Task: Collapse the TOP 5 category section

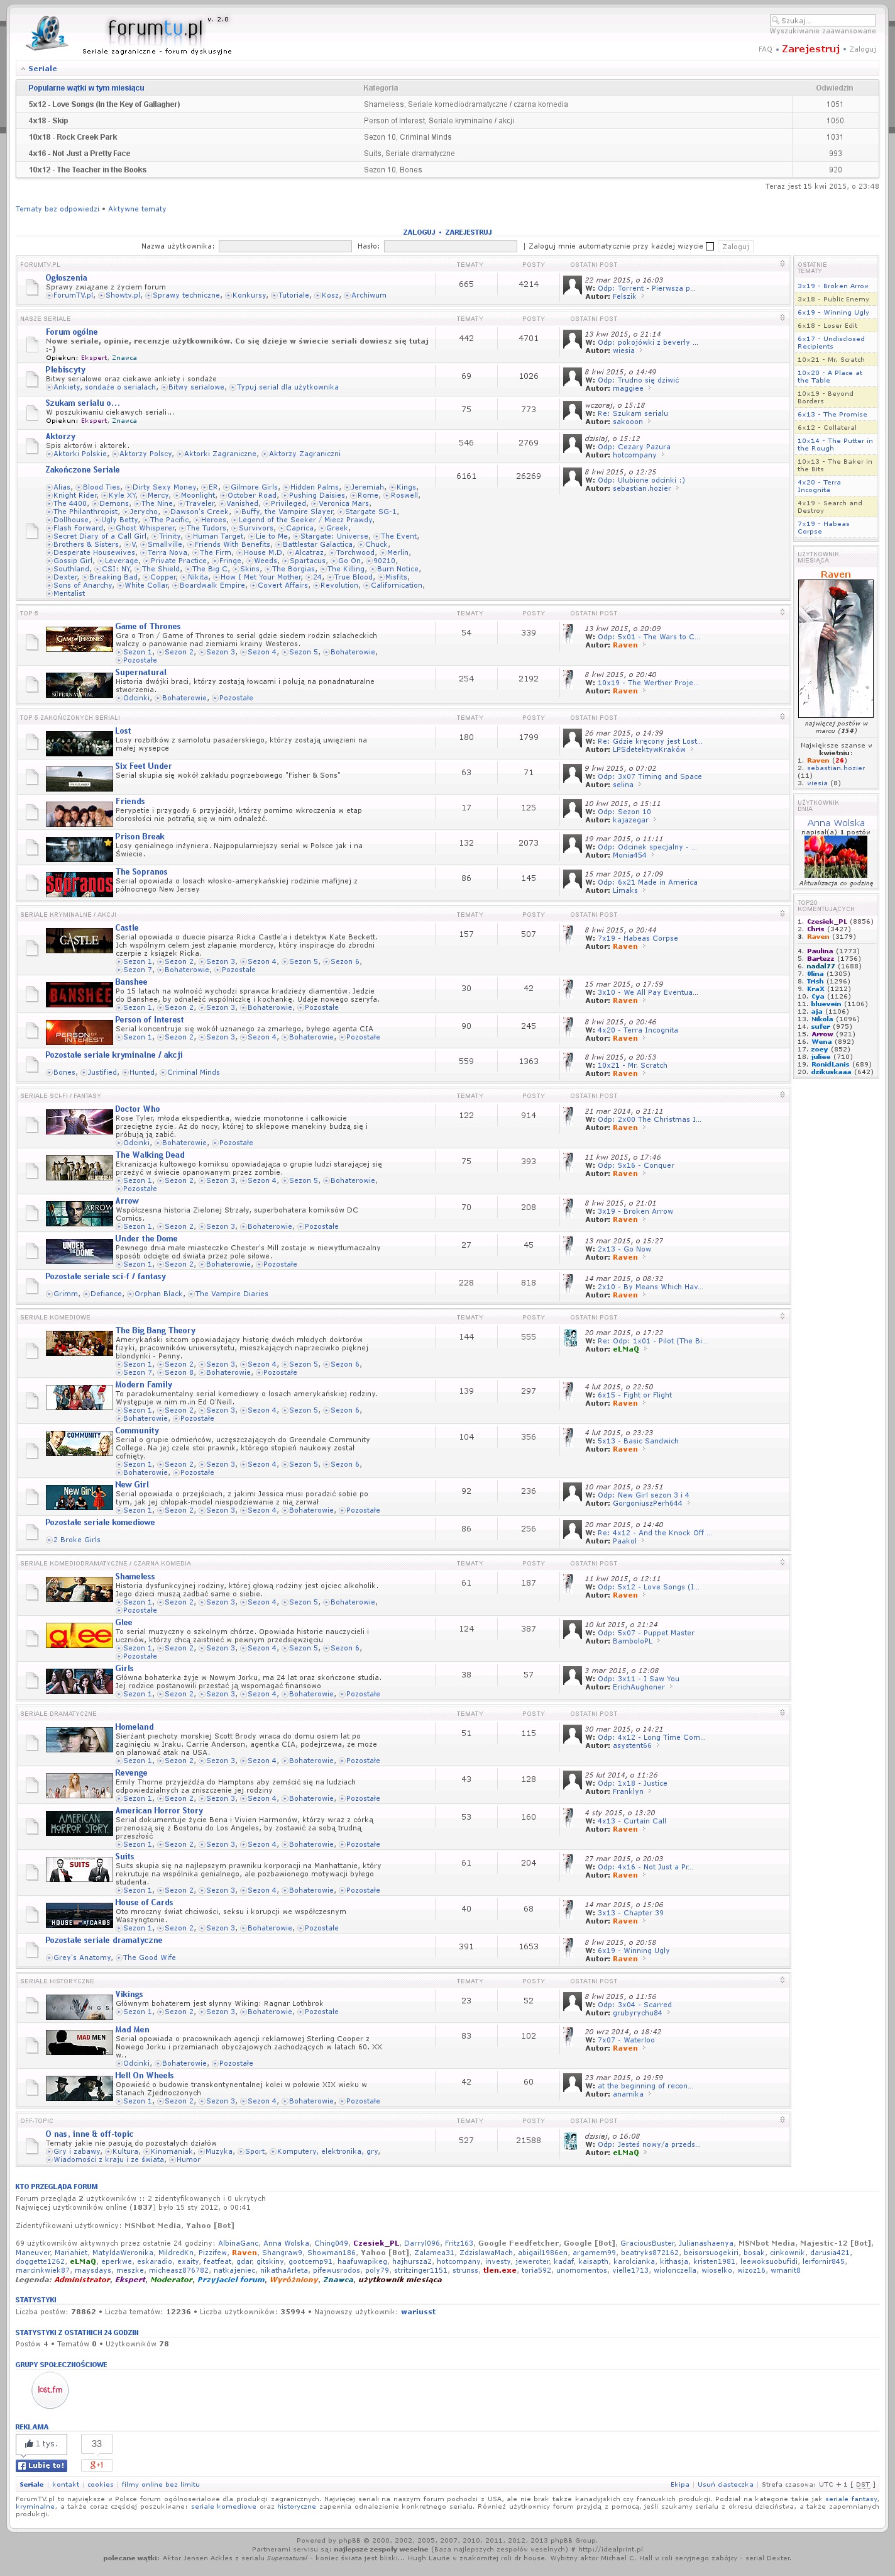Action: (782, 612)
